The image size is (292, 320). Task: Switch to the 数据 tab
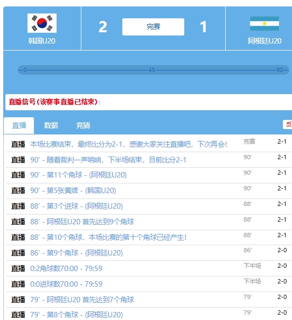pyautogui.click(x=51, y=125)
